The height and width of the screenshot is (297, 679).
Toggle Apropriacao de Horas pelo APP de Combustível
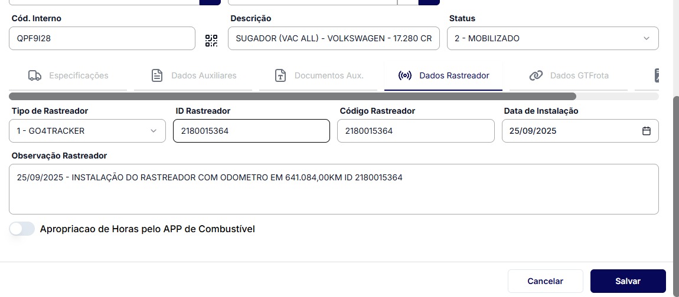(22, 229)
